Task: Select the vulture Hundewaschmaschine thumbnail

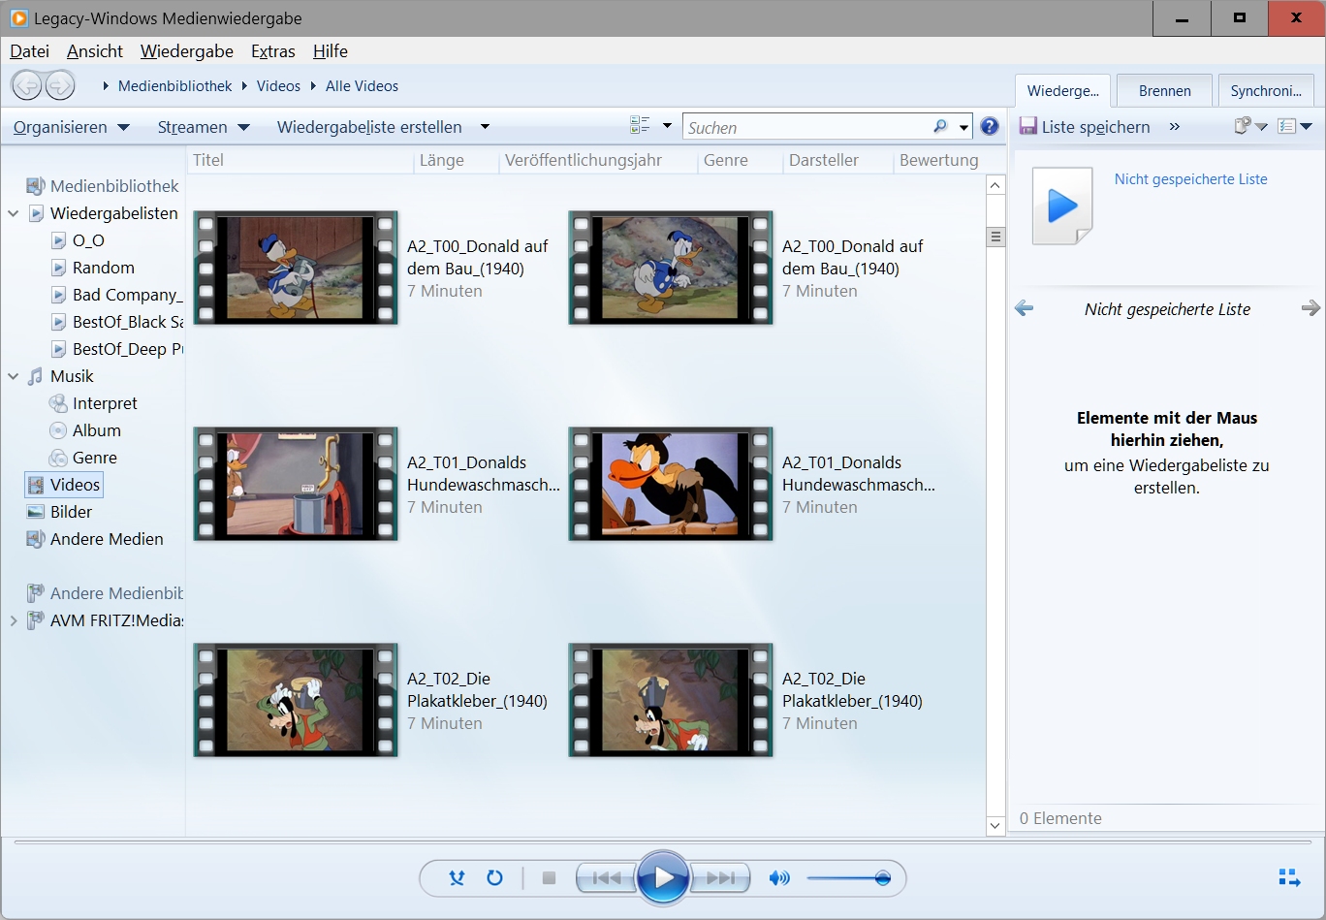Action: tap(671, 484)
